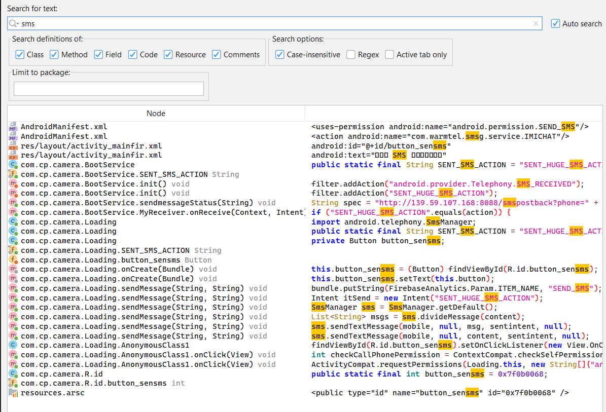606x412 pixels.
Task: Click the Node column header
Action: [x=156, y=113]
